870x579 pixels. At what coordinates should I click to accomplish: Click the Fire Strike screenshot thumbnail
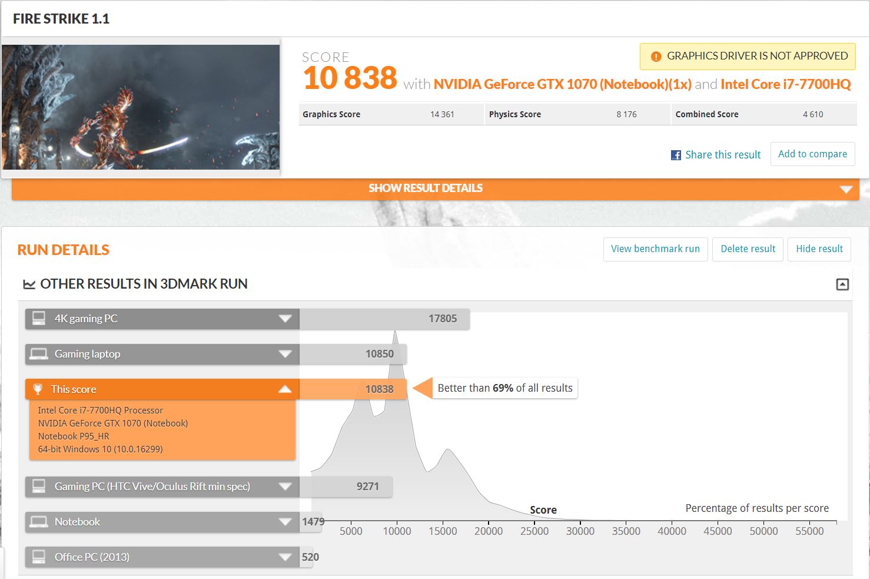click(x=141, y=107)
